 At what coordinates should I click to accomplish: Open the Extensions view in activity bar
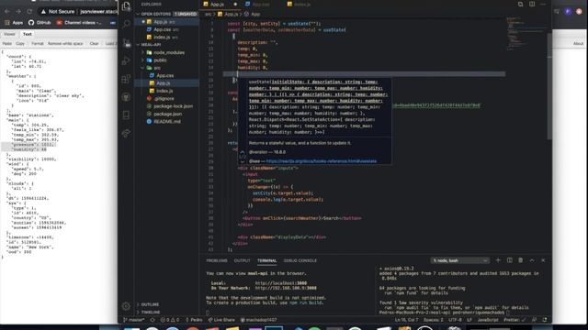click(x=127, y=79)
